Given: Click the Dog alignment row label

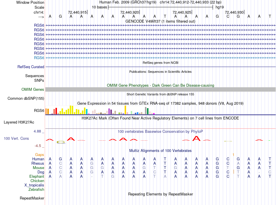Looking at the screenshot, I should [41, 172].
